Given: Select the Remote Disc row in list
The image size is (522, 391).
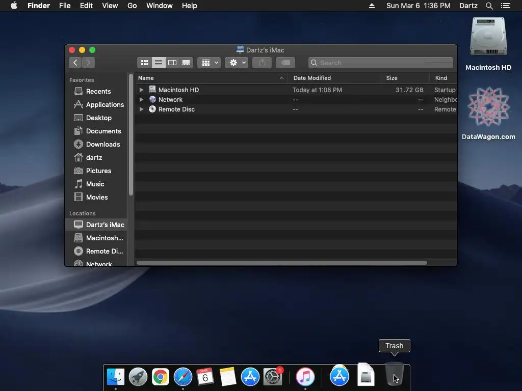Looking at the screenshot, I should tap(296, 109).
